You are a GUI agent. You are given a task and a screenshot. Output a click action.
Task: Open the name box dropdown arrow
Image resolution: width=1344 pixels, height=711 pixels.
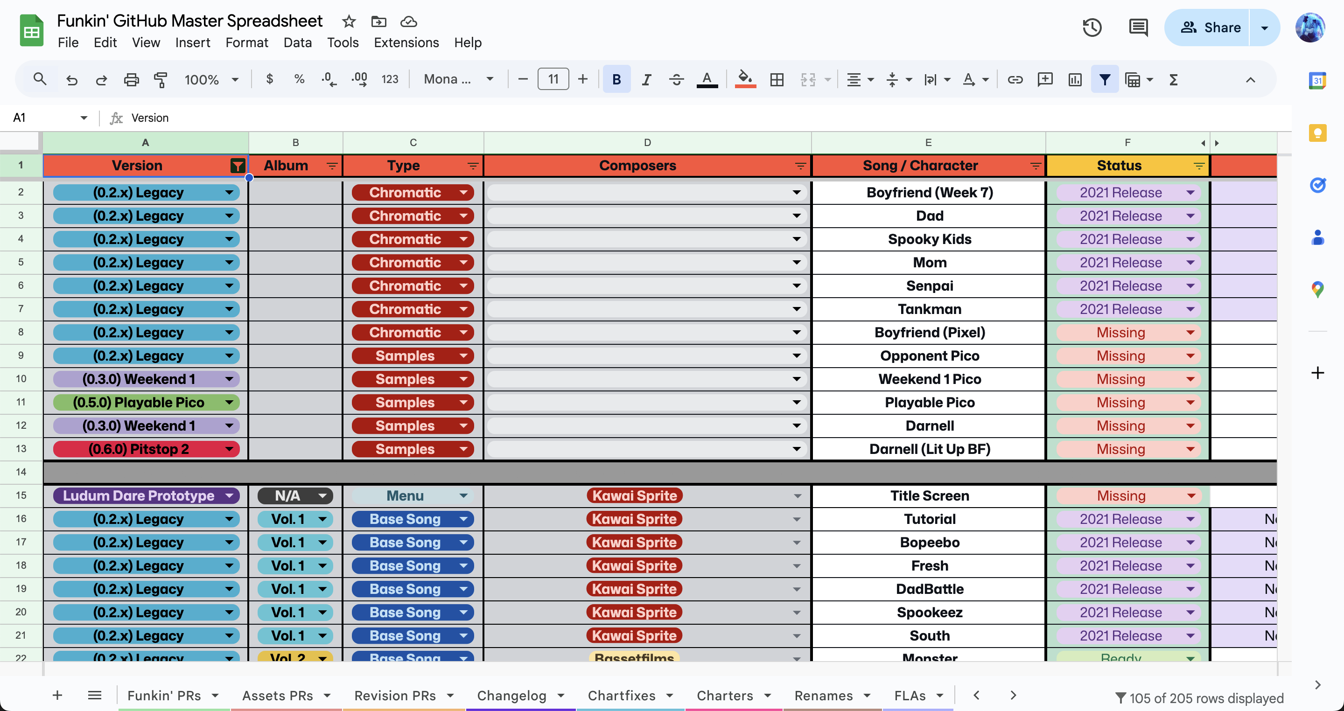point(84,118)
